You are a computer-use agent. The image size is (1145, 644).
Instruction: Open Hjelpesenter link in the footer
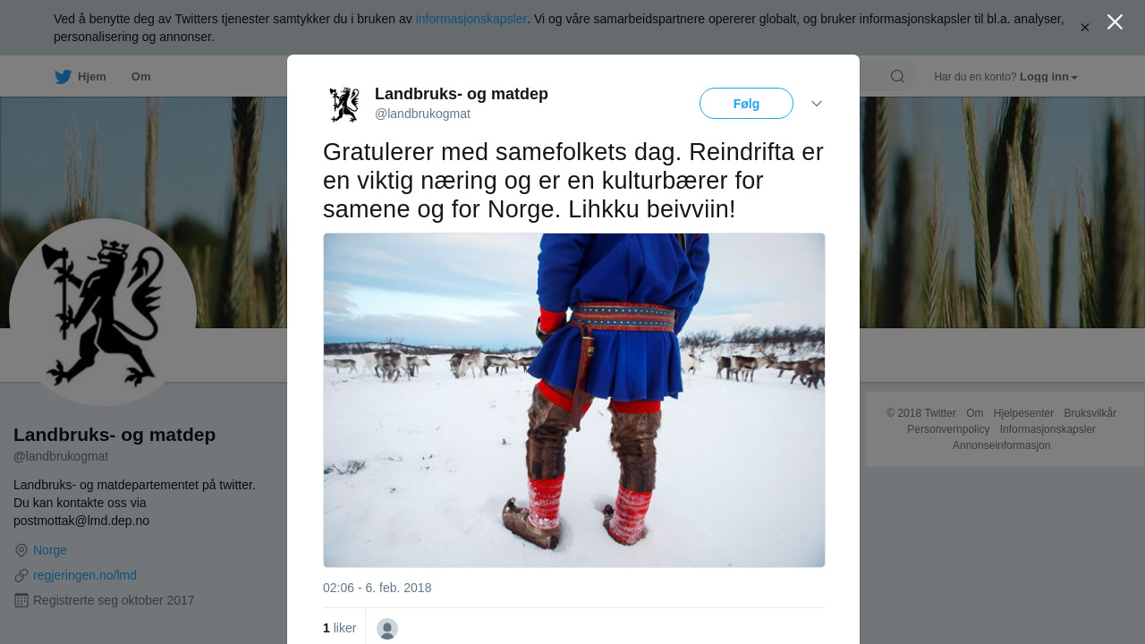1023,413
